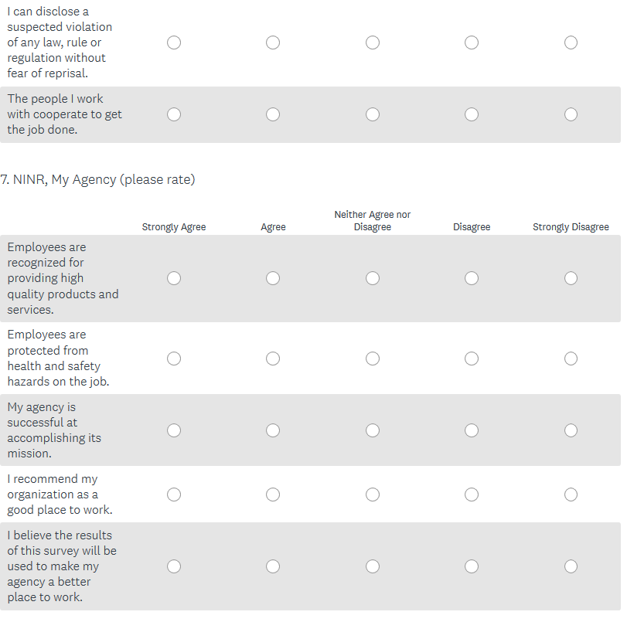Screen dimensions: 627x622
Task: Pick Neither option for survey results statement
Action: coord(373,566)
